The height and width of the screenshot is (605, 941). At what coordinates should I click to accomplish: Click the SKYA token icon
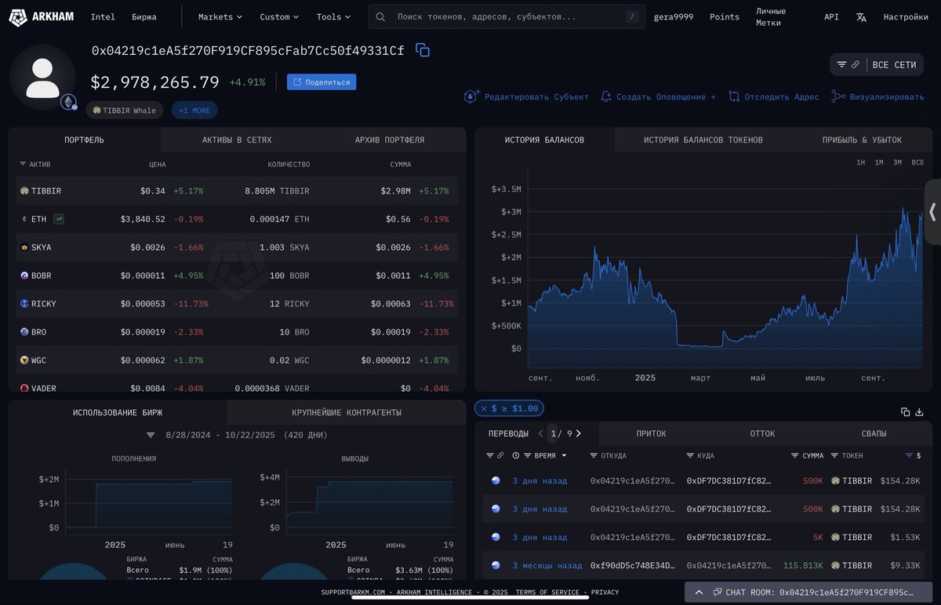(x=24, y=248)
